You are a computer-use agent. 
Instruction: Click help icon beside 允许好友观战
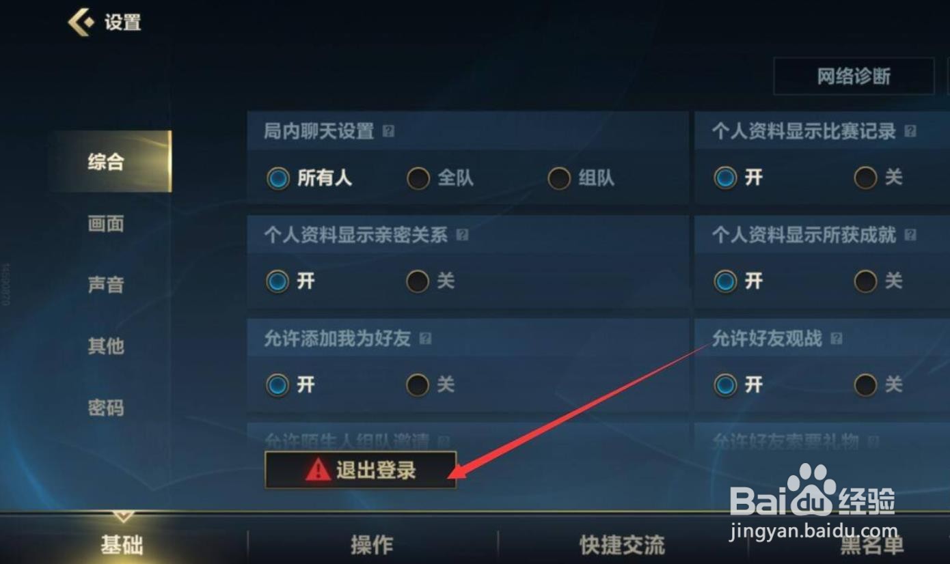(x=836, y=339)
